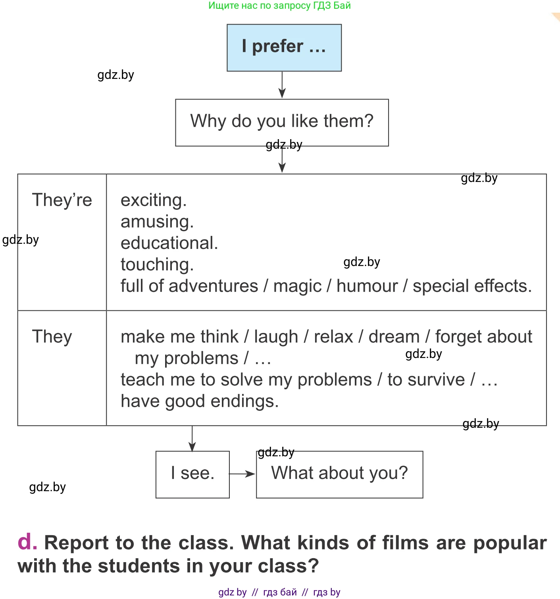Click the blue "I prefer …" box
The width and height of the screenshot is (560, 599).
point(284,48)
